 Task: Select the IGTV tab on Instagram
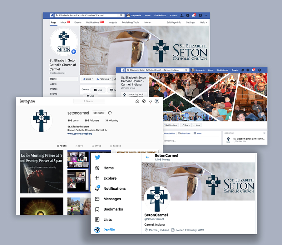(x=79, y=146)
